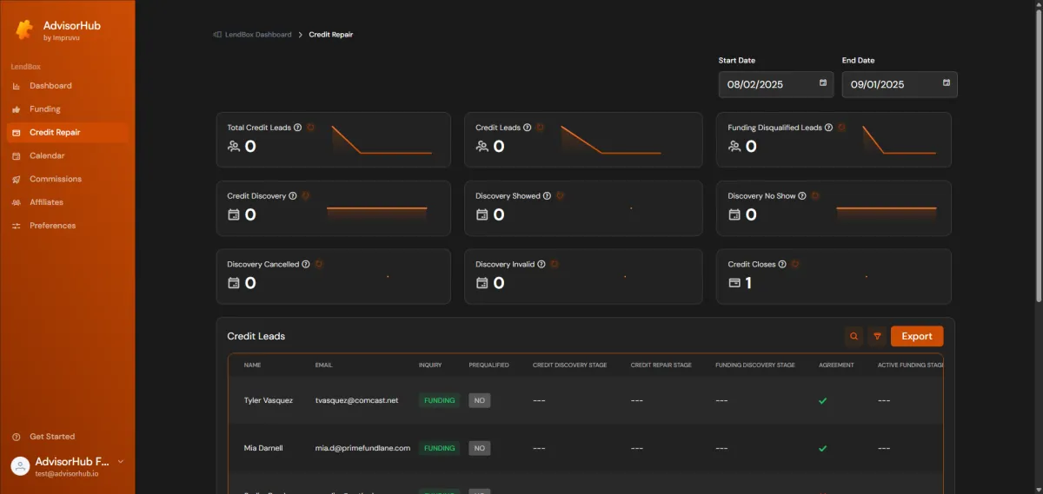Click the AdvisorHub logo icon

(x=24, y=29)
